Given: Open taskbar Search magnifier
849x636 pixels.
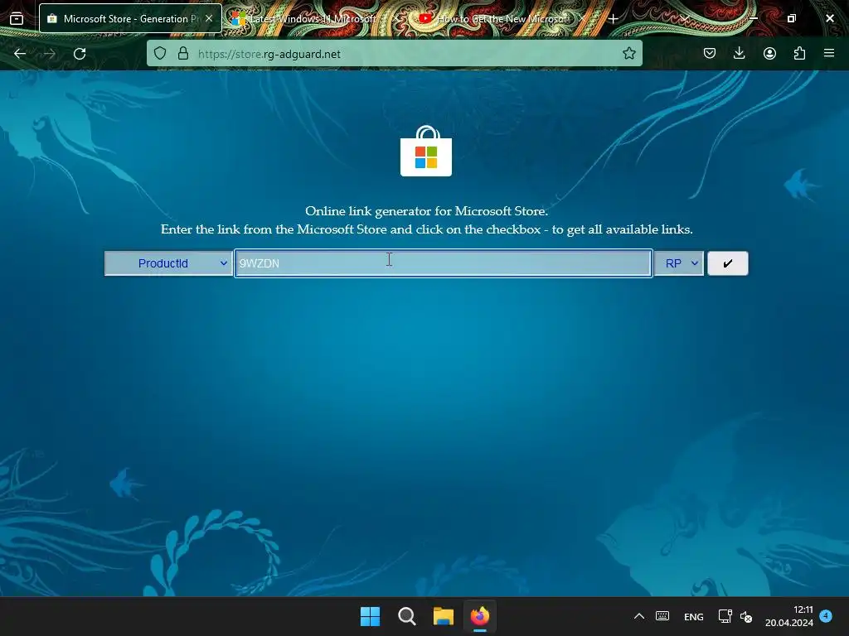Looking at the screenshot, I should point(406,616).
